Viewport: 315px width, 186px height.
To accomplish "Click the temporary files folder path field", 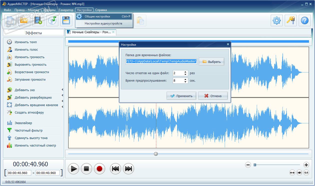I will pyautogui.click(x=161, y=61).
